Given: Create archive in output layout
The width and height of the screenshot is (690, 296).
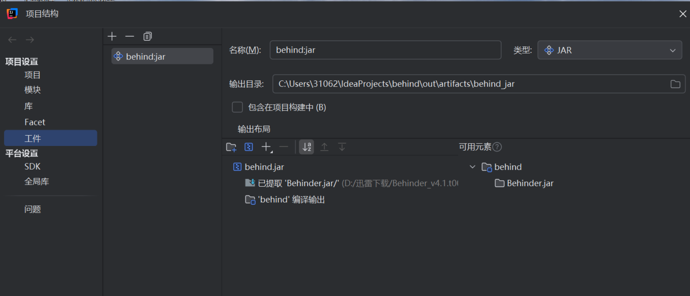Looking at the screenshot, I should click(x=249, y=147).
